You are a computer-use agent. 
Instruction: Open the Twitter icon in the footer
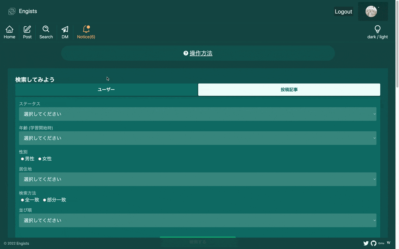coord(366,243)
